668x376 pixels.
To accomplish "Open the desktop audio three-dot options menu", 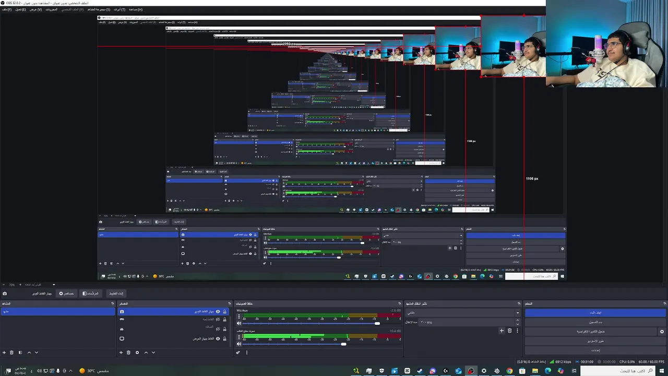I will [x=238, y=337].
